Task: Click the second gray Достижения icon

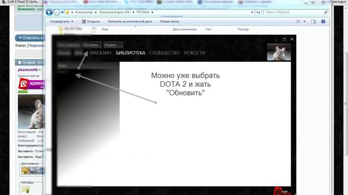Action: click(x=33, y=171)
